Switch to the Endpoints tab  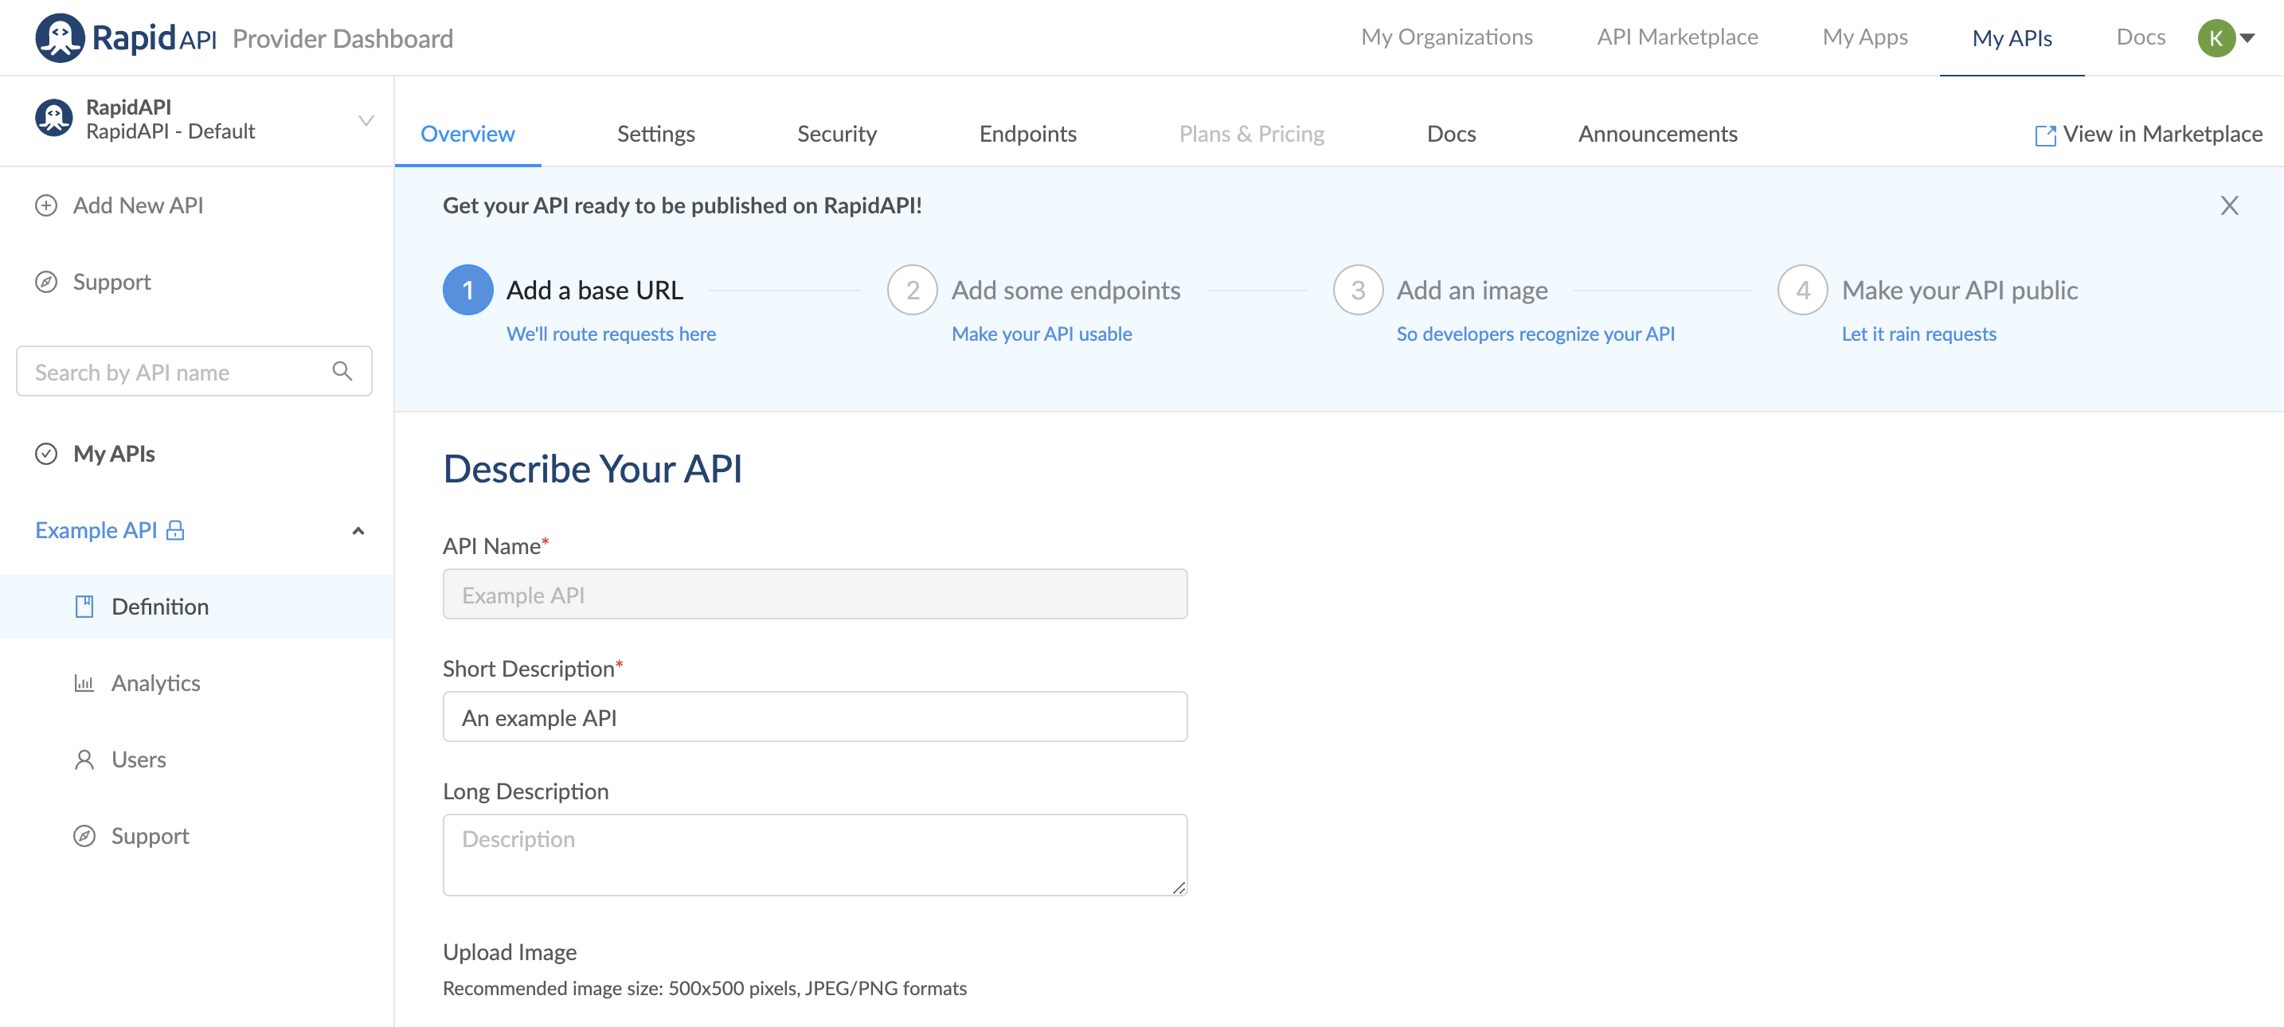pyautogui.click(x=1027, y=134)
